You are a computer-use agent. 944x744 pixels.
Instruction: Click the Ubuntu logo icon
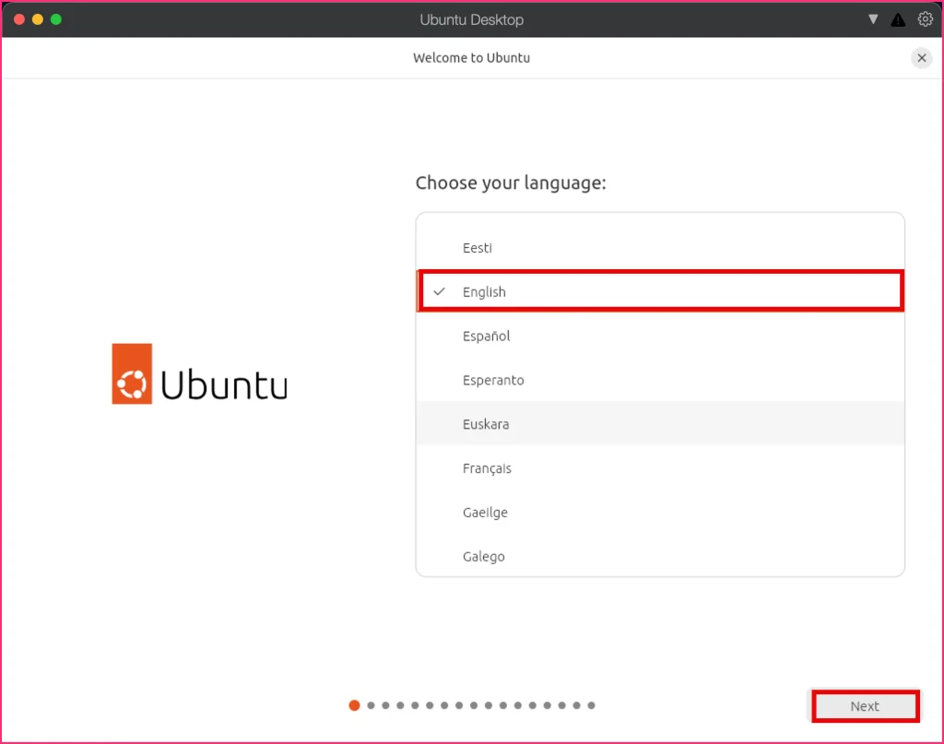(132, 373)
